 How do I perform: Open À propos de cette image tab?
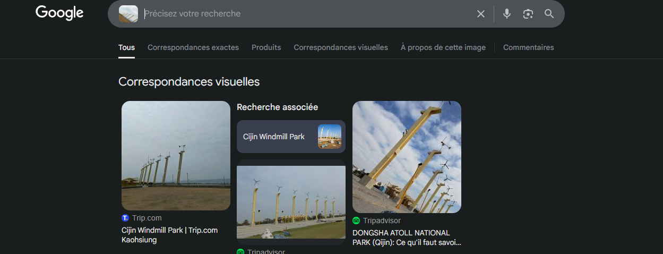coord(443,47)
